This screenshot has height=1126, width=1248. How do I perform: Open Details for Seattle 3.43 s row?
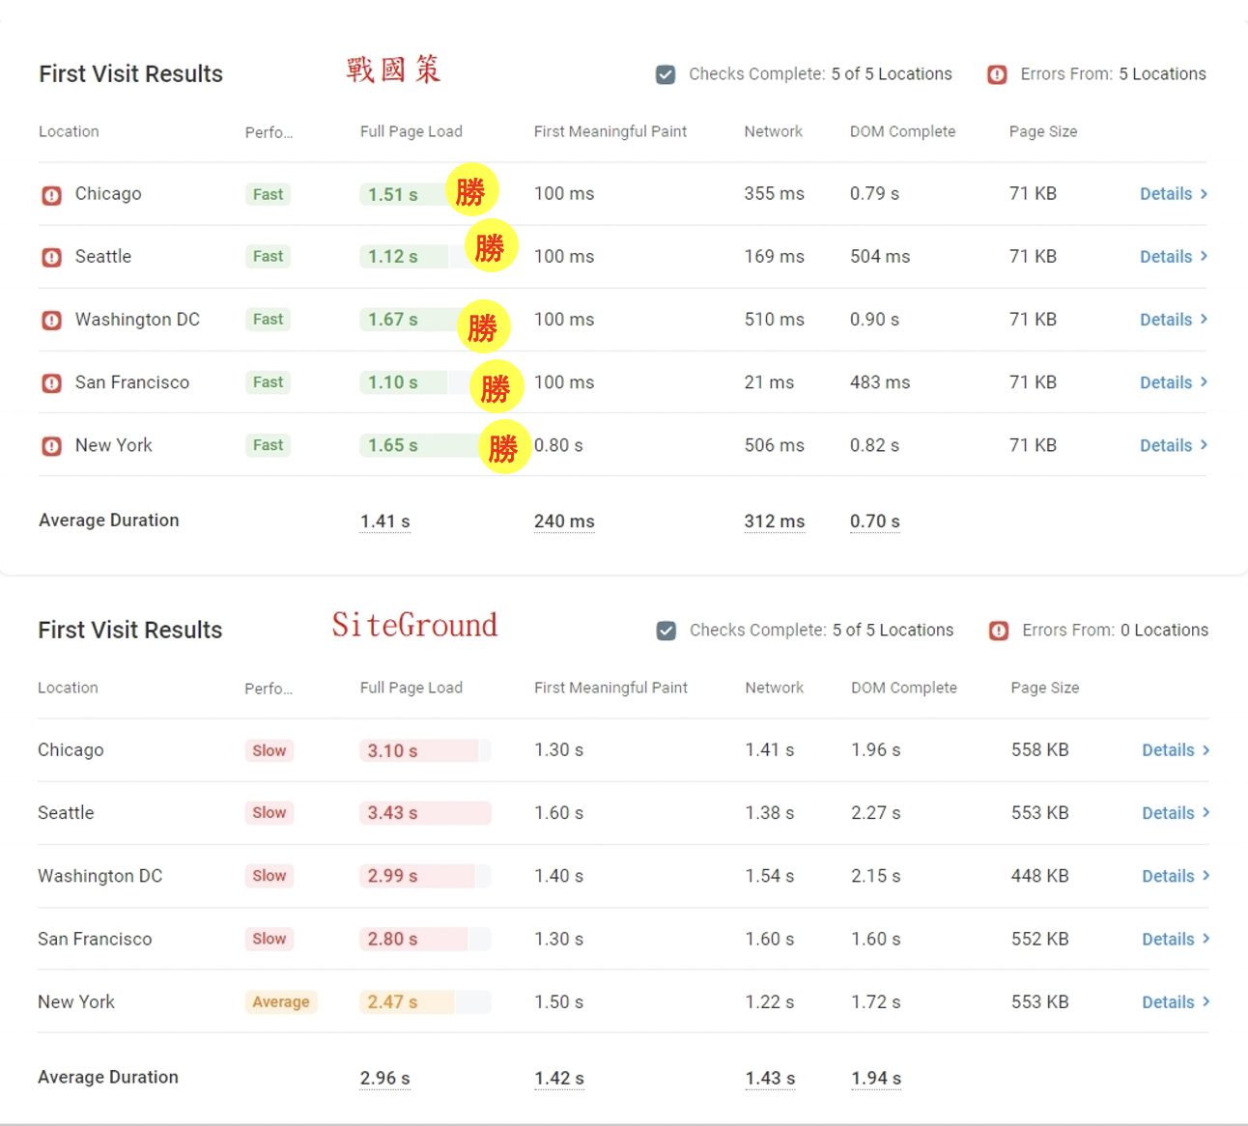tap(1176, 813)
